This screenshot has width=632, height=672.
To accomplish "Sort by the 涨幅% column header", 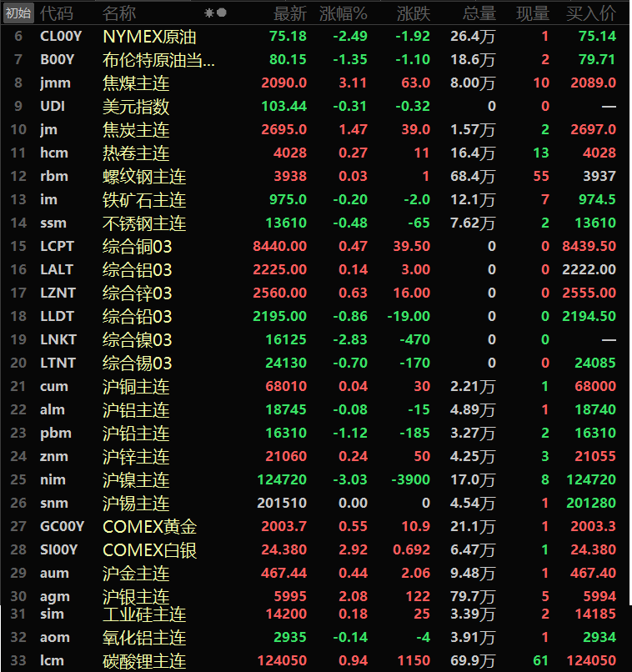I will pyautogui.click(x=344, y=13).
